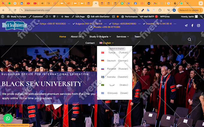Open the tab search dropdown
This screenshot has height=127, width=204.
[200, 3]
